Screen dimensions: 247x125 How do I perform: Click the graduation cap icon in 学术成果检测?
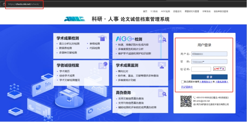click(103, 38)
